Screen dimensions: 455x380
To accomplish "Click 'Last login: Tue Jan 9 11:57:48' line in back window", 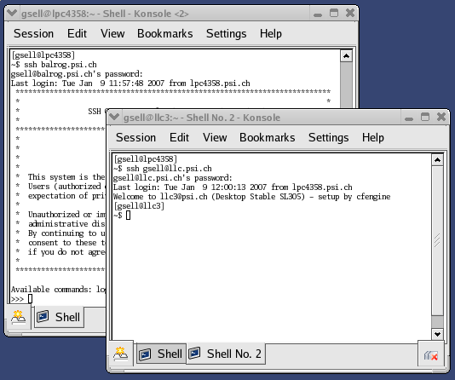I will tap(130, 83).
